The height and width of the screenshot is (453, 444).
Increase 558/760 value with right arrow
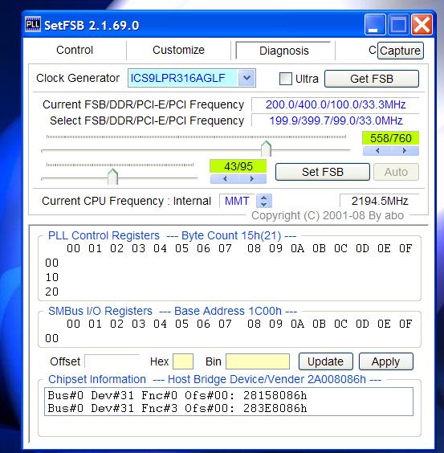click(405, 150)
